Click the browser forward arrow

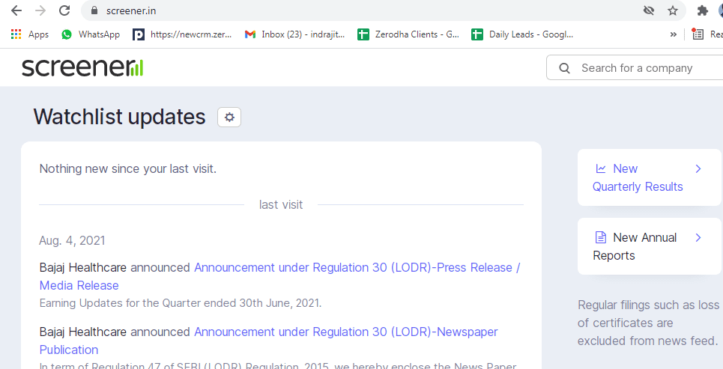point(40,10)
